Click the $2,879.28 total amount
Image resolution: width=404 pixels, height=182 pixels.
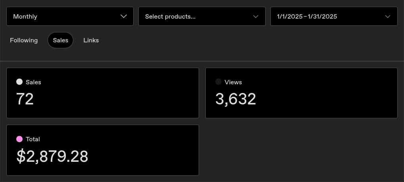pyautogui.click(x=52, y=156)
